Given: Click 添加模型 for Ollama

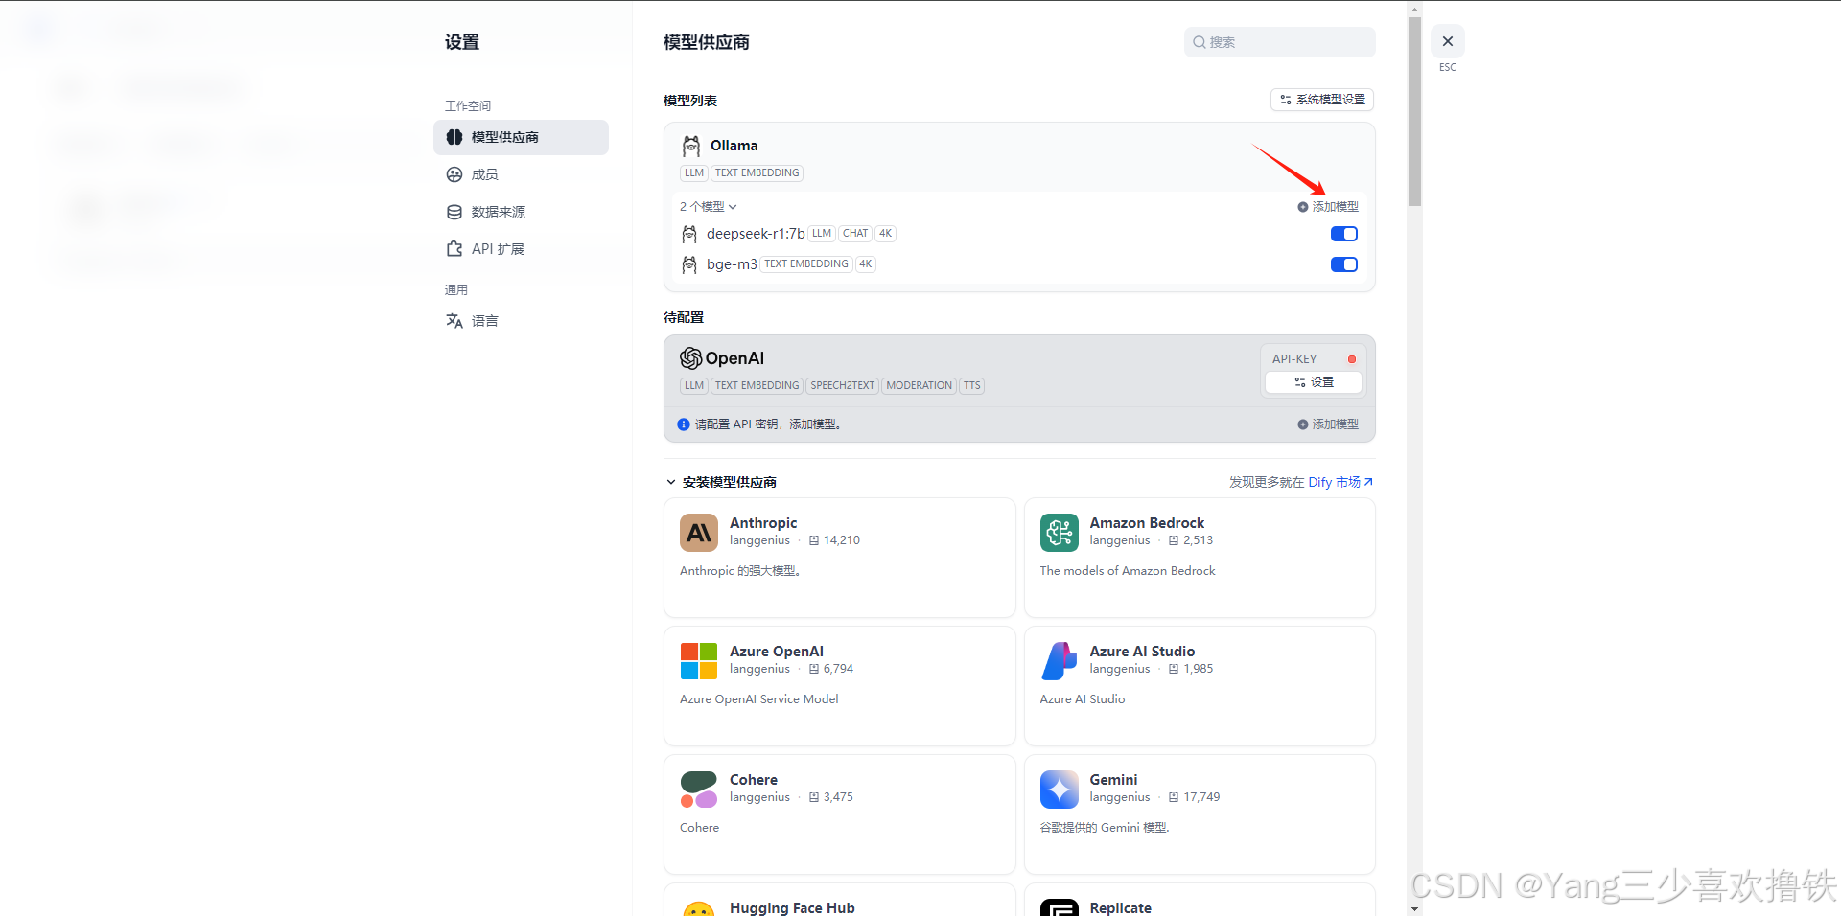Looking at the screenshot, I should click(x=1328, y=207).
